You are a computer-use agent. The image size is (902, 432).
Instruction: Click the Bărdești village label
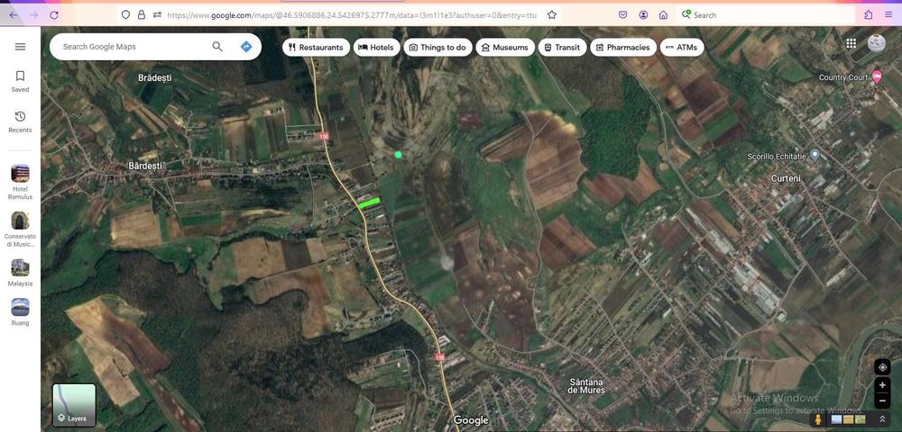click(145, 166)
